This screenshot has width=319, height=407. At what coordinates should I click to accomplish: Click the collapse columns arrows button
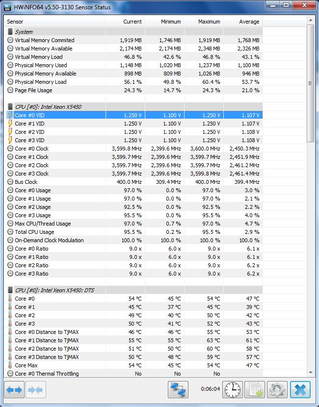tap(36, 389)
